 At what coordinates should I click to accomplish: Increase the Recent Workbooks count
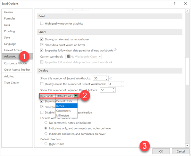coord(107,77)
